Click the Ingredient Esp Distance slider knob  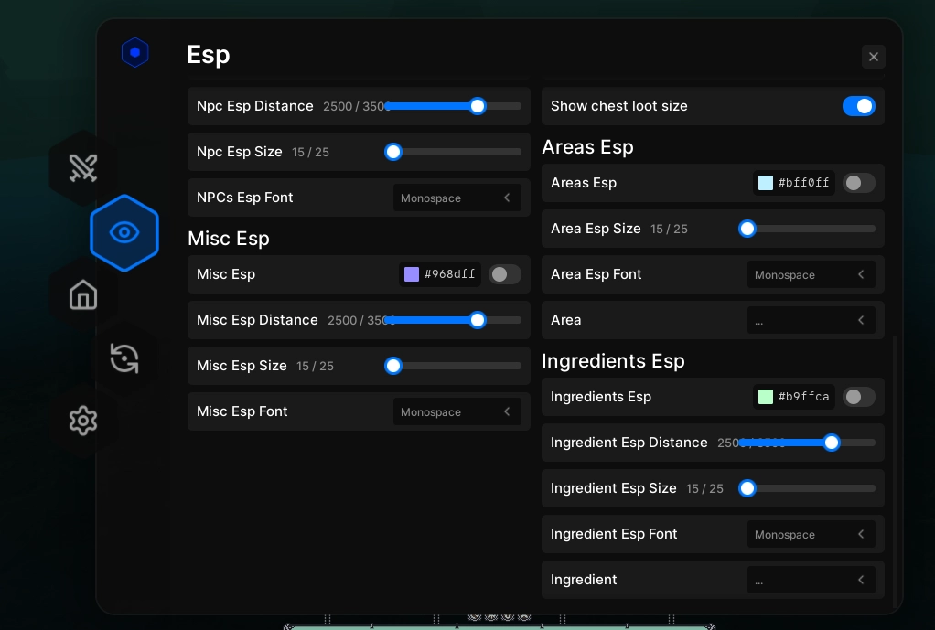(x=831, y=443)
